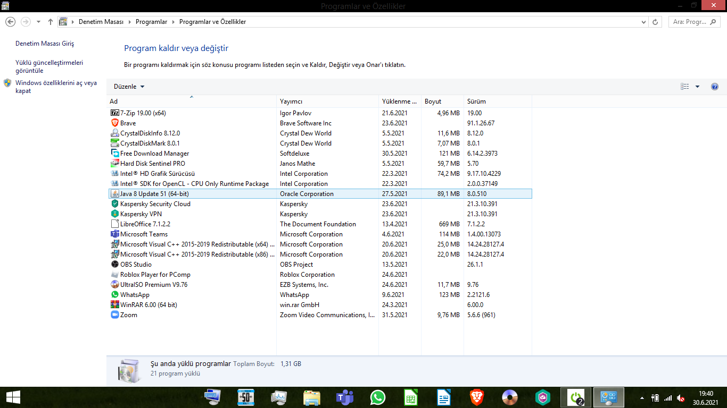Click the Back navigation button
727x408 pixels.
pyautogui.click(x=11, y=22)
